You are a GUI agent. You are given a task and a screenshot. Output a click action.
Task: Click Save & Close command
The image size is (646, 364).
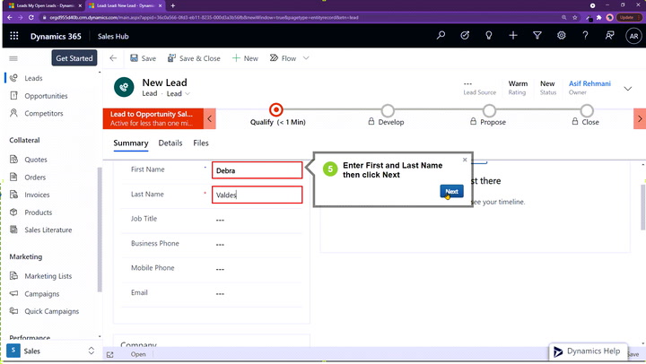pos(194,58)
